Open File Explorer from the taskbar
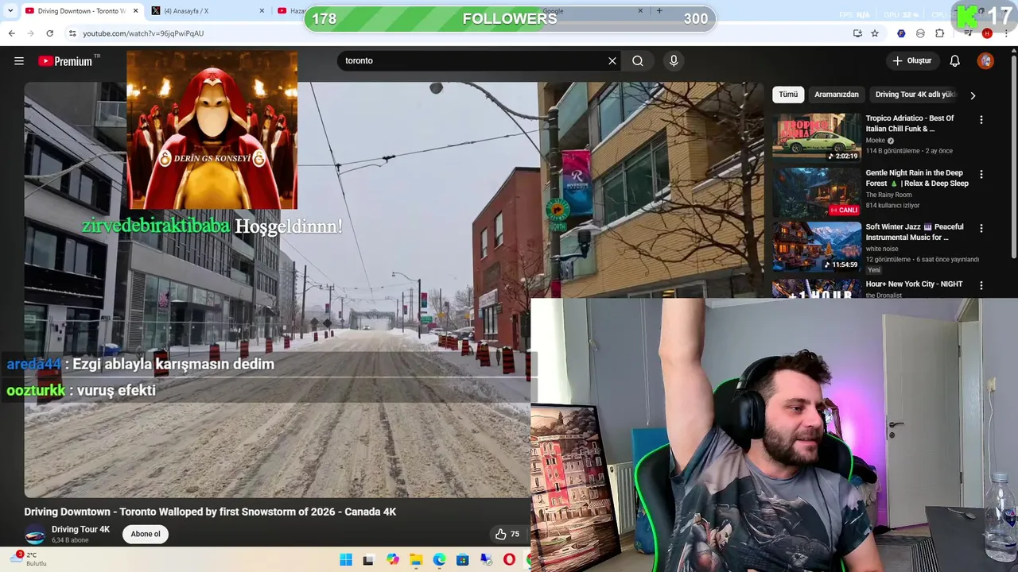 pyautogui.click(x=416, y=560)
